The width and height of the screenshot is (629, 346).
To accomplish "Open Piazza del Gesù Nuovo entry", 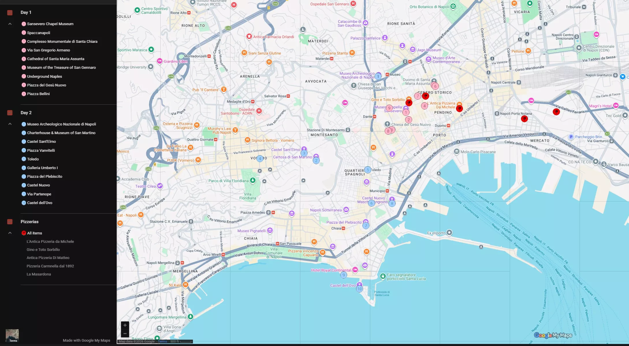I will pos(46,85).
